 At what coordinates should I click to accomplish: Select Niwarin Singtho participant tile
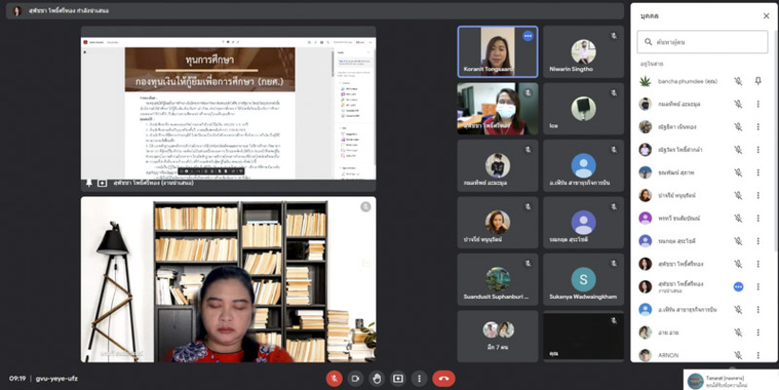583,51
